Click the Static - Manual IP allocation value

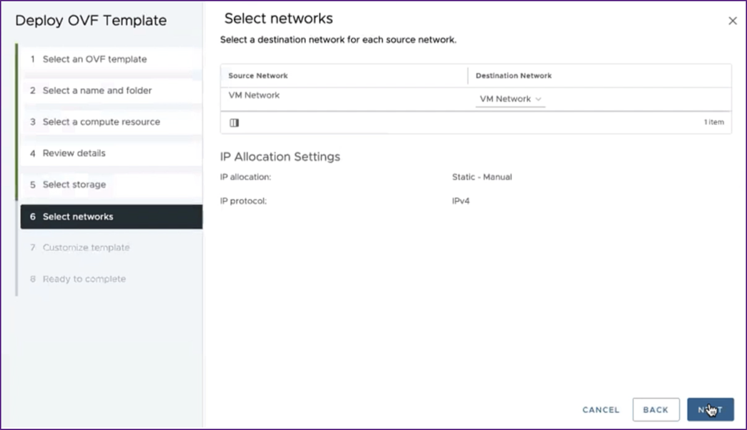[482, 177]
